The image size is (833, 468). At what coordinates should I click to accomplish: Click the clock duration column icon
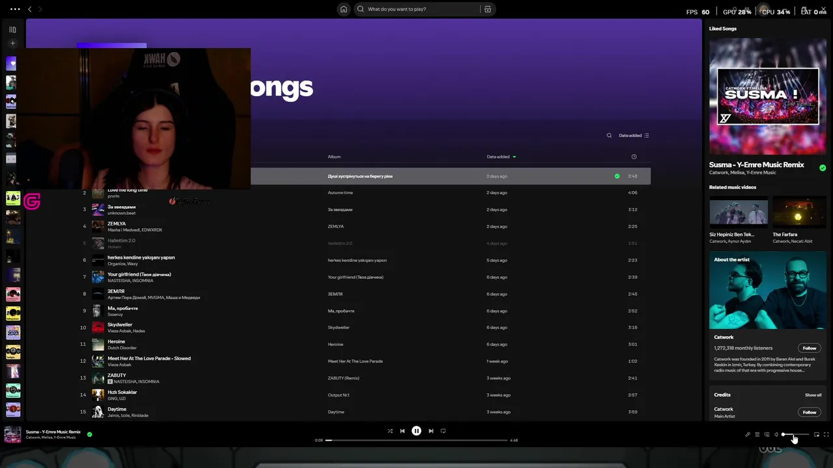pyautogui.click(x=634, y=157)
